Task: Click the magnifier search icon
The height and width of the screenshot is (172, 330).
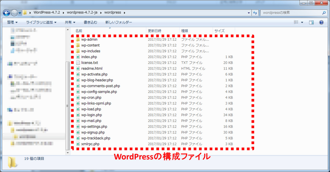Action: tap(324, 13)
